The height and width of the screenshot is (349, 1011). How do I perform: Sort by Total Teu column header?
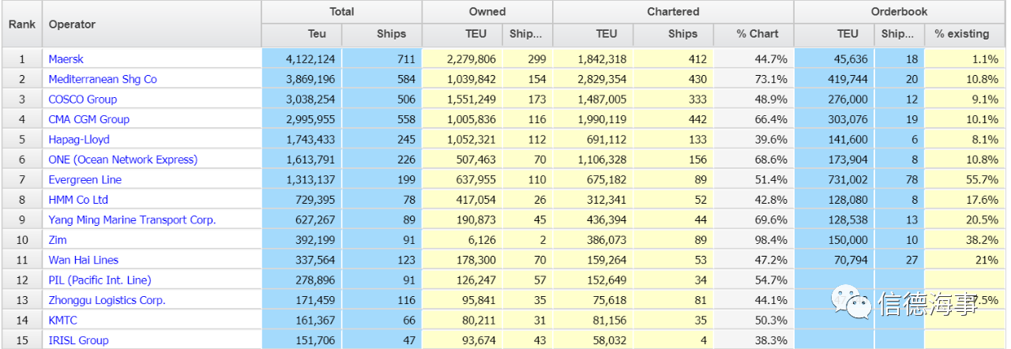pyautogui.click(x=303, y=34)
